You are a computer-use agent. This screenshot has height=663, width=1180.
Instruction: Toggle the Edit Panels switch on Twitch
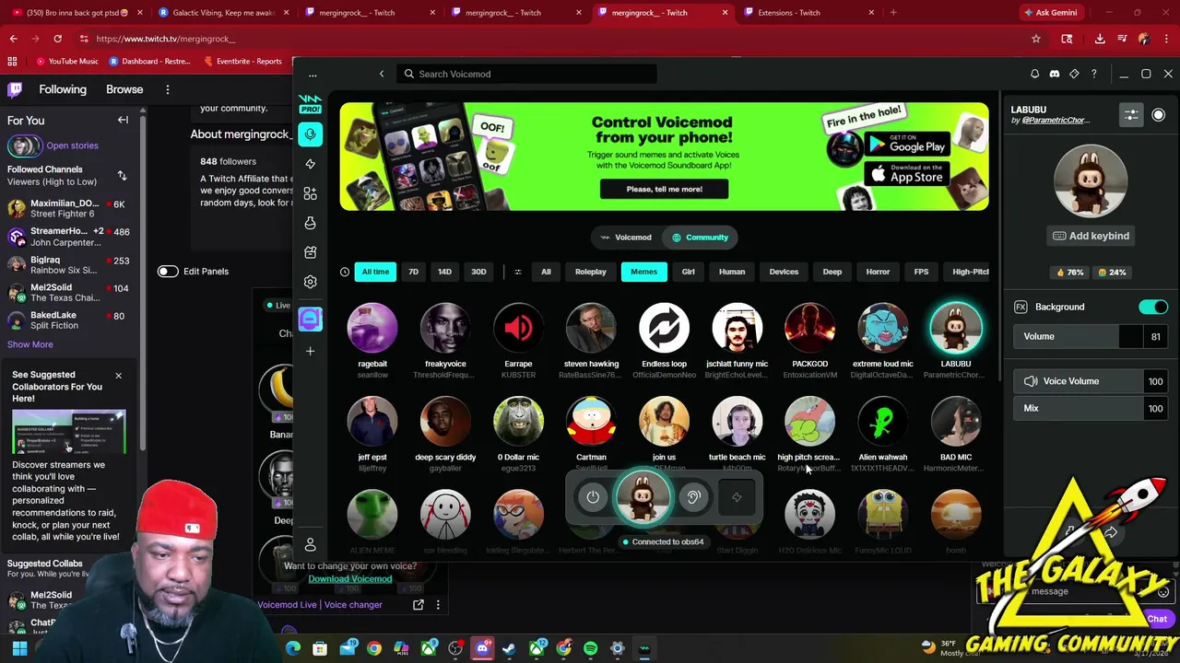tap(167, 271)
